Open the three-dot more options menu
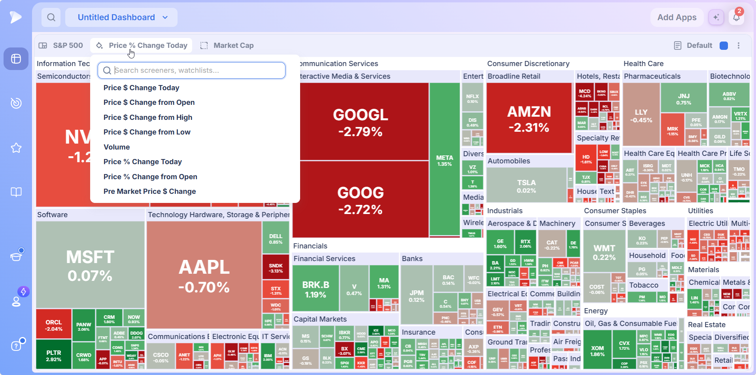Image resolution: width=756 pixels, height=375 pixels. click(739, 45)
